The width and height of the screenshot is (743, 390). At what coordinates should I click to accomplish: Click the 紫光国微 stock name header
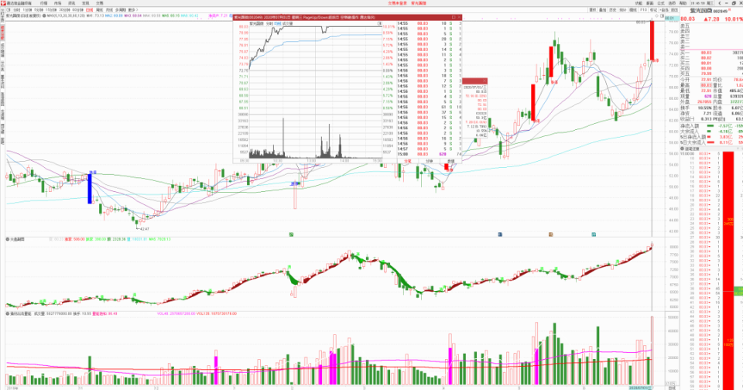point(701,10)
